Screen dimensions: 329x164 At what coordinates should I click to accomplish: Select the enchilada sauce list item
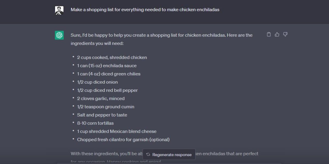107,66
